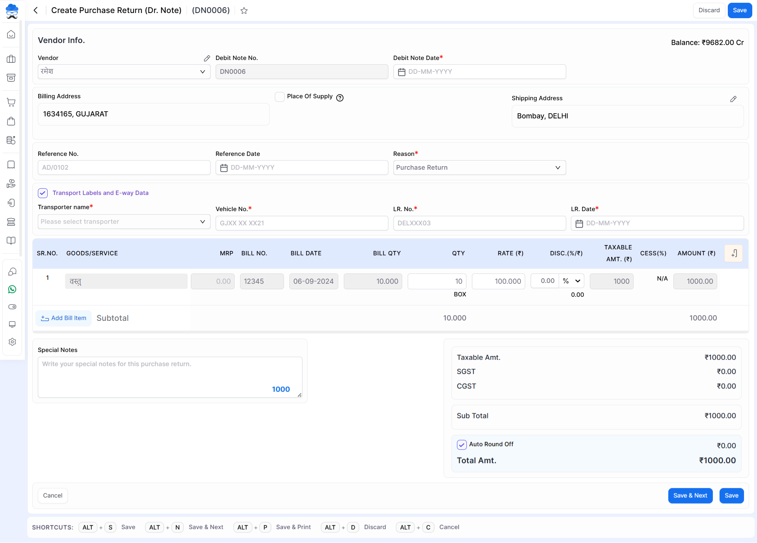Change the discount type percent dropdown
Image resolution: width=757 pixels, height=543 pixels.
[x=572, y=281]
